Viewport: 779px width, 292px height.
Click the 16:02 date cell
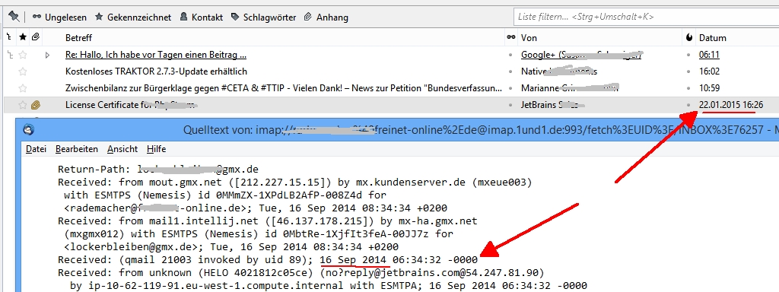click(x=709, y=71)
